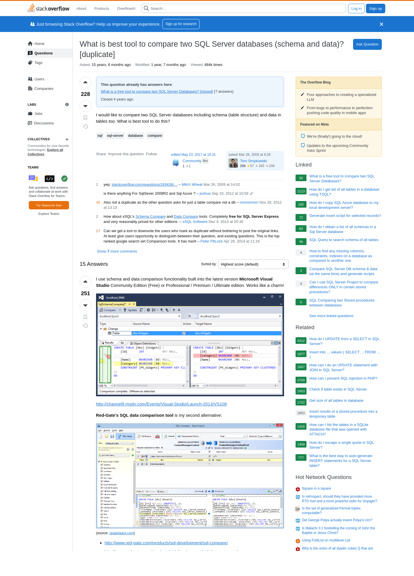Click the Collectives plus icon

click(67, 139)
